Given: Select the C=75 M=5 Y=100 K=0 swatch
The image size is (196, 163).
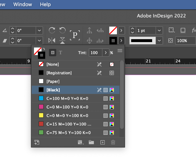Looking at the screenshot, I should 76,133.
